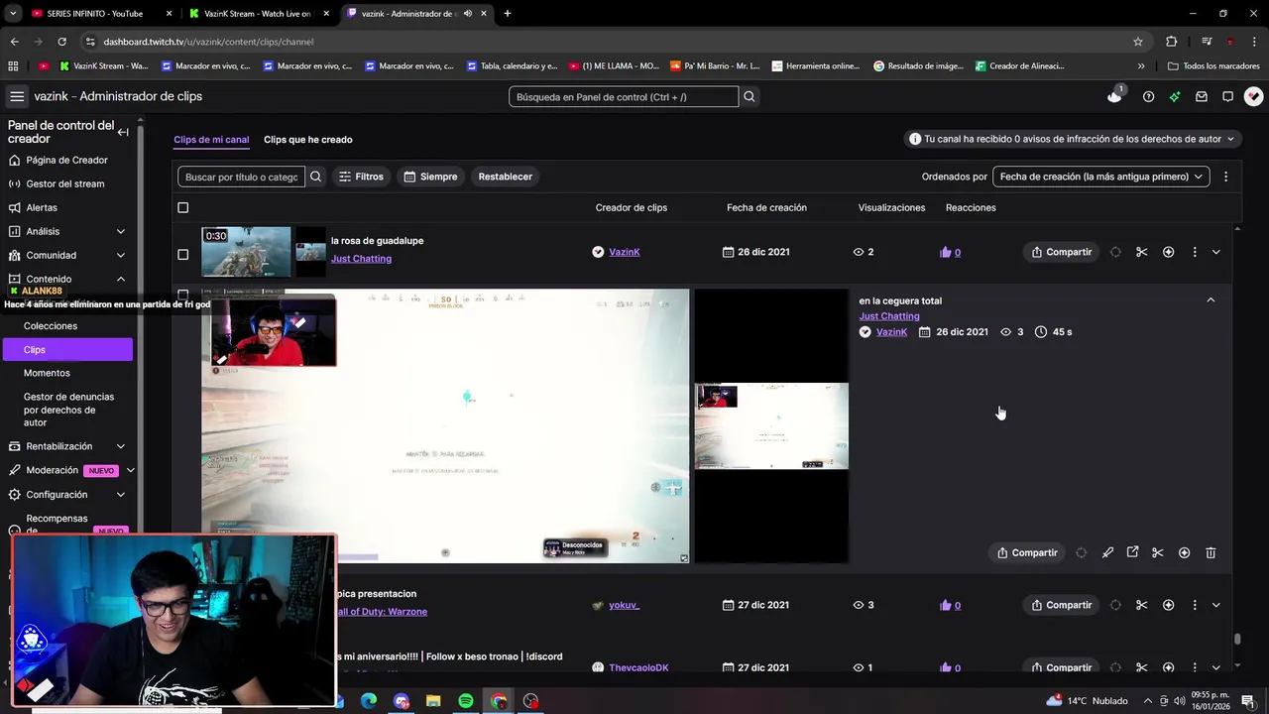
Task: Open Página de Creador in sidebar
Action: tap(66, 160)
